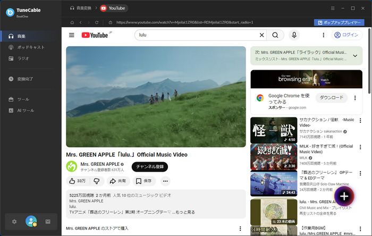Clear the YouTube search text
Screen dimensions: 372x236
point(261,35)
